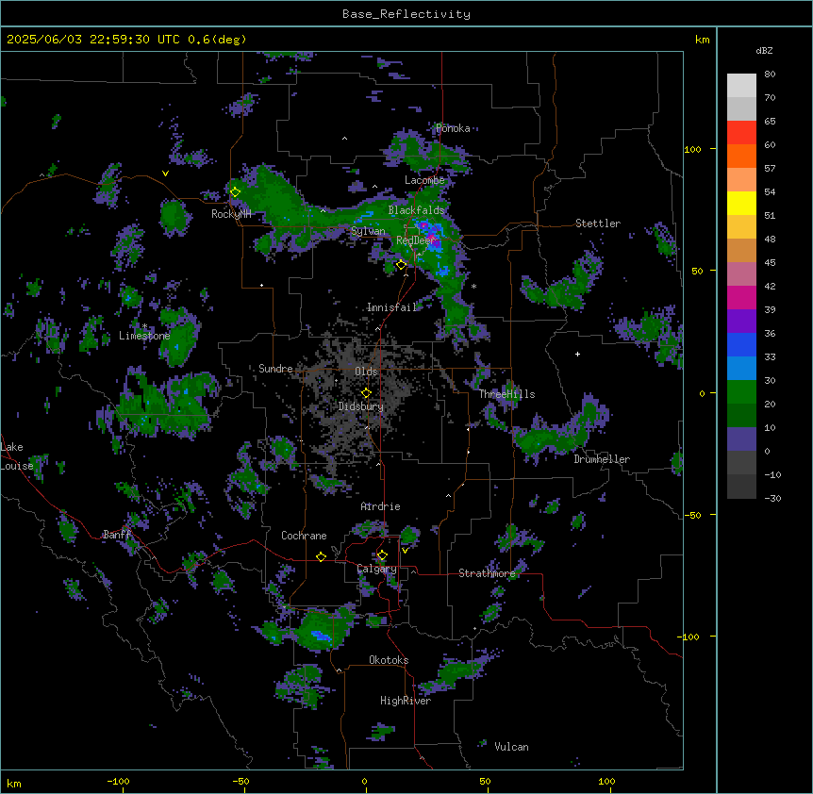Click the yellow diamond marker beside RockyMH

pos(235,192)
